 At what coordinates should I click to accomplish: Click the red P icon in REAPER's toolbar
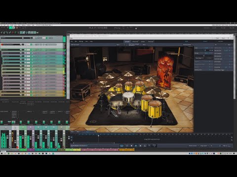click(x=13, y=32)
